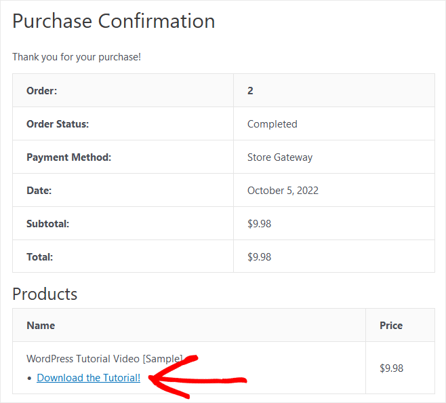Select the Thank you for your purchase text
Viewport: 446px width, 403px height.
tap(77, 57)
